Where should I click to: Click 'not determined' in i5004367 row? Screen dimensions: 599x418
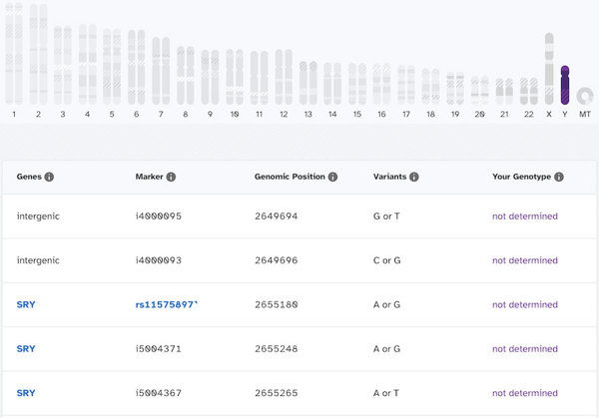525,393
